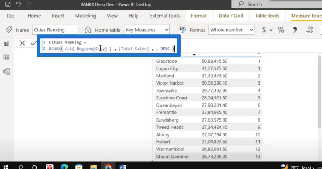Open Windows Start menu
The height and width of the screenshot is (169, 322).
pos(6,167)
